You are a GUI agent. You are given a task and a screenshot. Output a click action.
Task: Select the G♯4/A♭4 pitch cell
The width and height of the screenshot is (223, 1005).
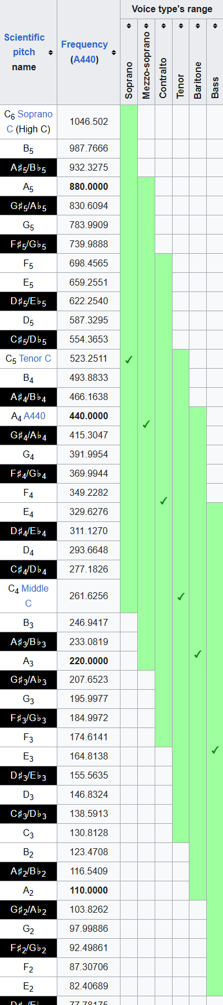pos(28,435)
